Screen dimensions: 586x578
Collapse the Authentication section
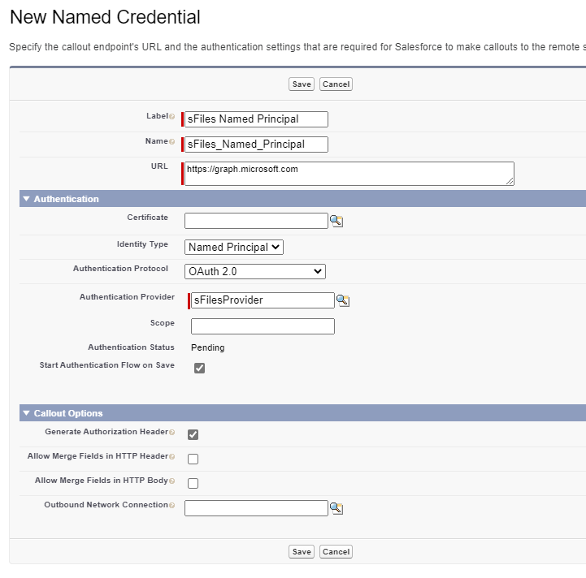click(x=26, y=199)
